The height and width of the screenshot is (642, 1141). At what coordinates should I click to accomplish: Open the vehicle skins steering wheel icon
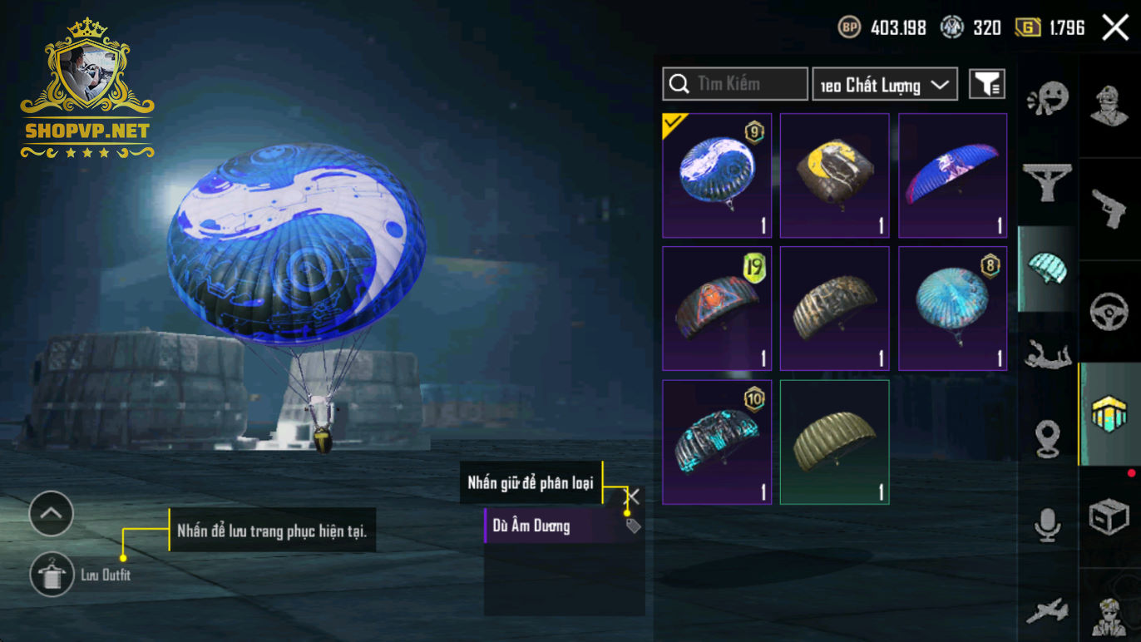pyautogui.click(x=1109, y=312)
